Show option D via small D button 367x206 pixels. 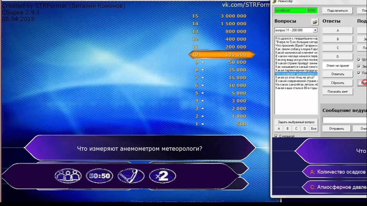coord(305,129)
